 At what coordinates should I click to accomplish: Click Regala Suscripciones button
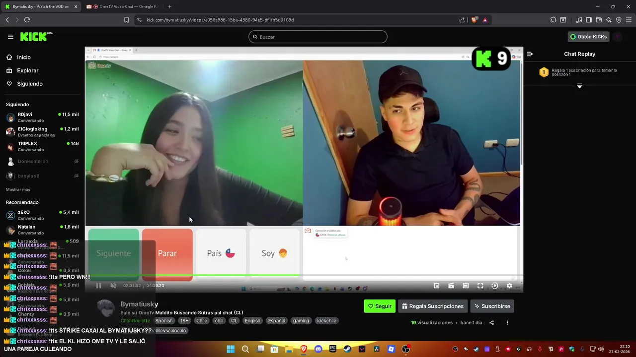pos(433,306)
